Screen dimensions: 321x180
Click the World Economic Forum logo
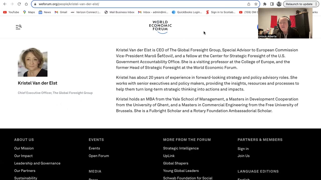[160, 27]
